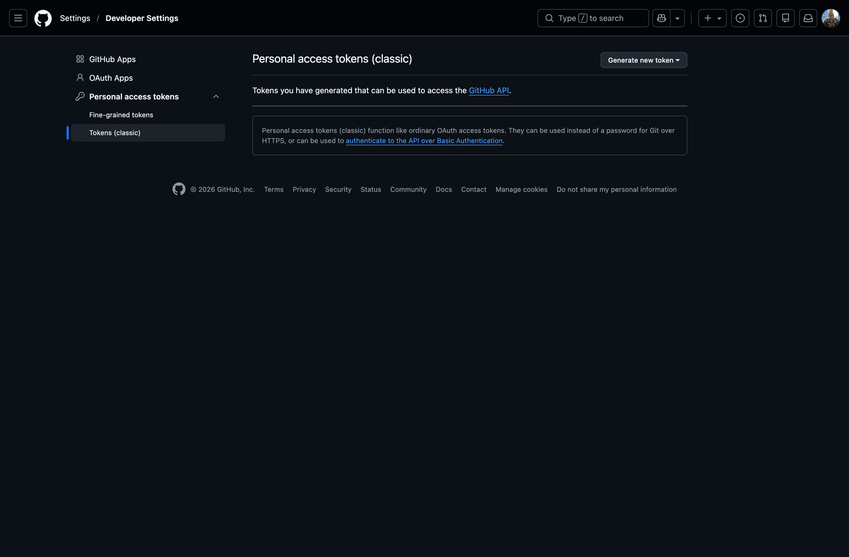Click the GitHub Octocat logo in header
Screen dimensions: 849x557
[43, 18]
